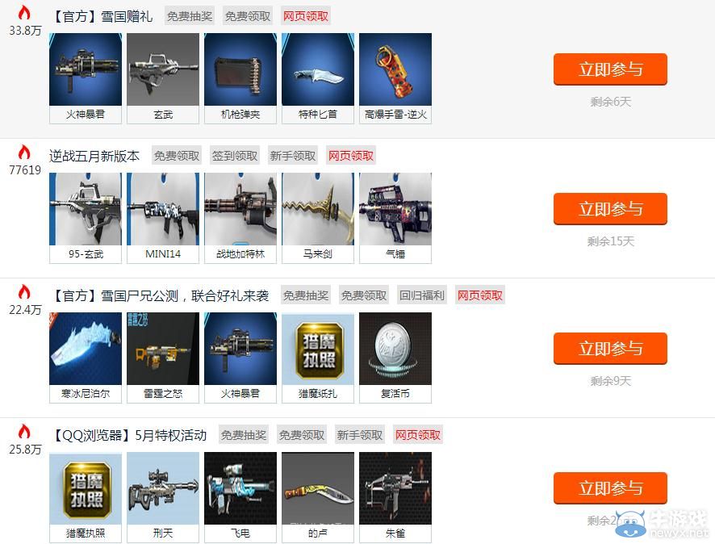Select the red 网页领取 tag on 雪国赠礼
Viewport: 715px width, 544px height.
[x=306, y=16]
